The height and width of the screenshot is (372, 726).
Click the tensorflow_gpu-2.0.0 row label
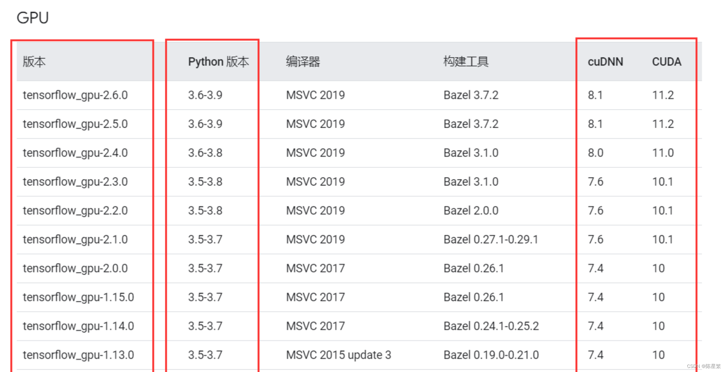pos(75,269)
